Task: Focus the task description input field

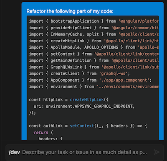Action: coord(85,152)
